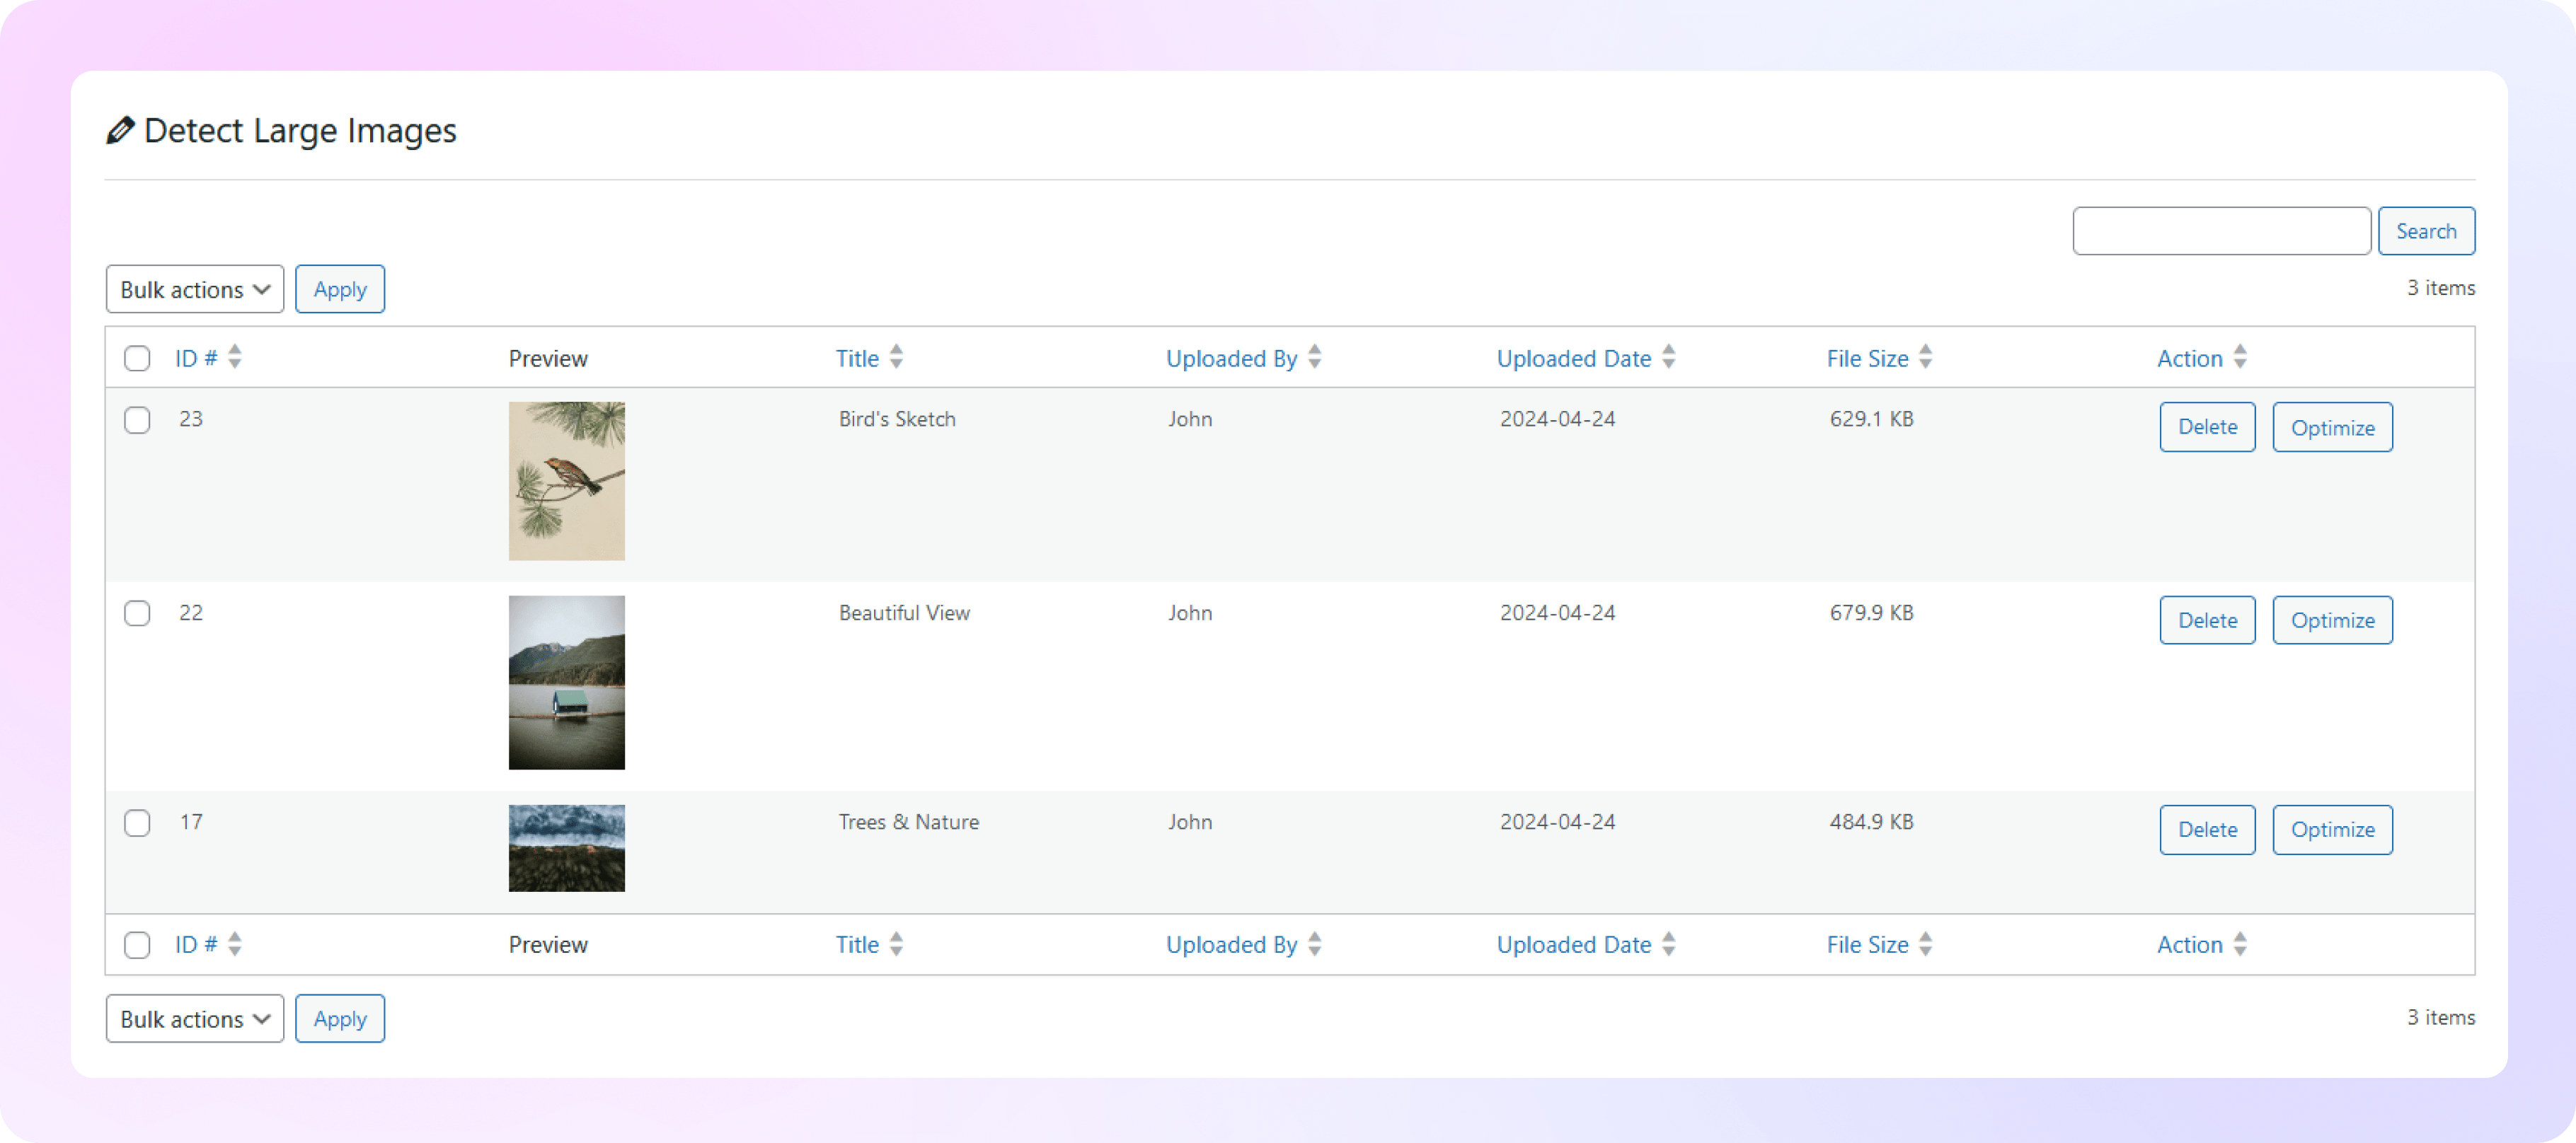Click the ID # link in bottom footer
2576x1143 pixels.
(x=196, y=945)
